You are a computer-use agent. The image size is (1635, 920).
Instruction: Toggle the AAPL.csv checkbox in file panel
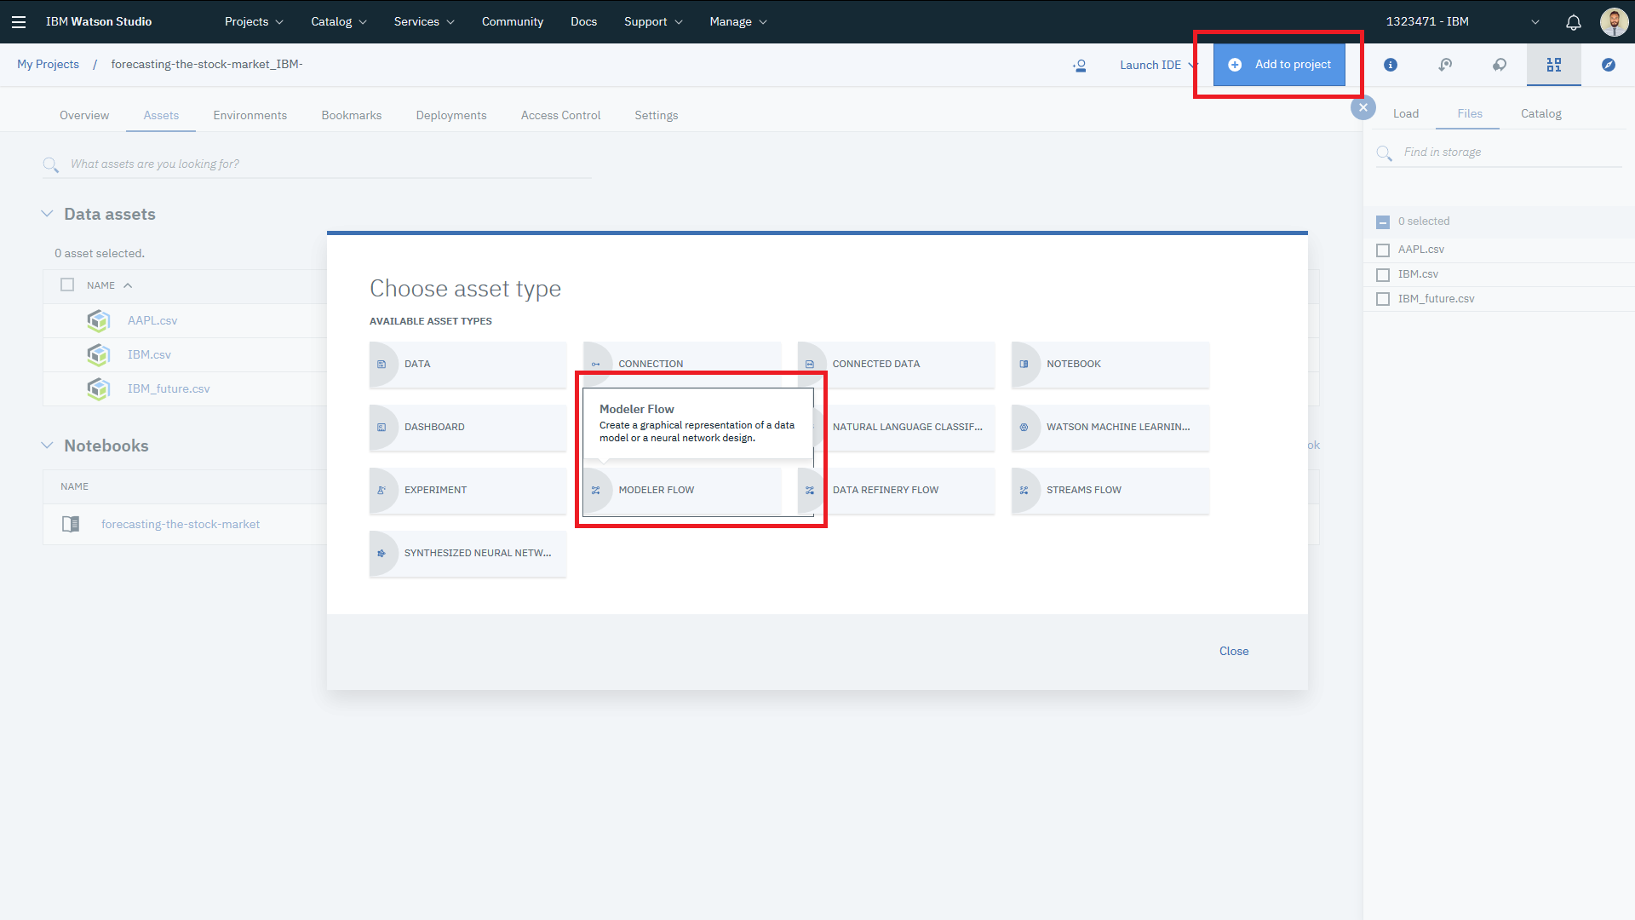(1384, 250)
